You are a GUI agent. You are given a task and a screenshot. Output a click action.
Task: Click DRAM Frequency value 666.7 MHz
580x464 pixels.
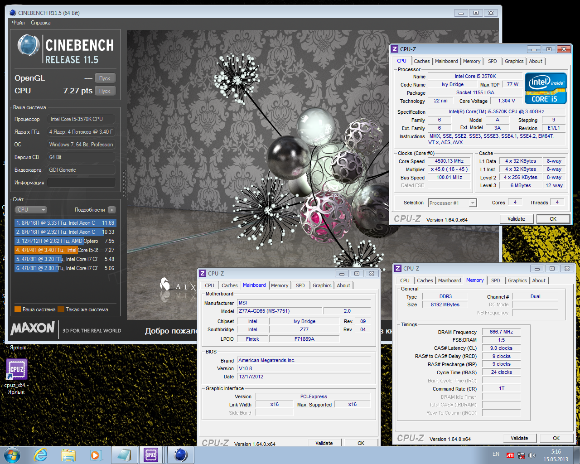[501, 332]
